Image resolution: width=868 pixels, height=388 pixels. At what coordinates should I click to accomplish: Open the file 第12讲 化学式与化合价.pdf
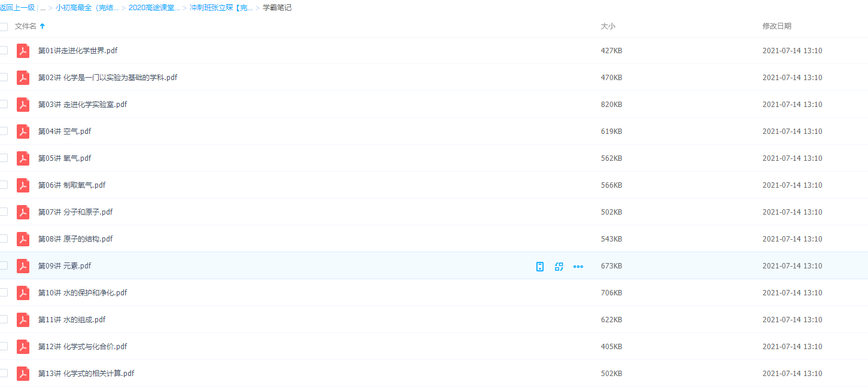coord(83,347)
